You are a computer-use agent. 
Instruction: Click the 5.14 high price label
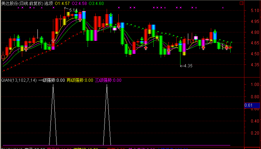[73, 10]
